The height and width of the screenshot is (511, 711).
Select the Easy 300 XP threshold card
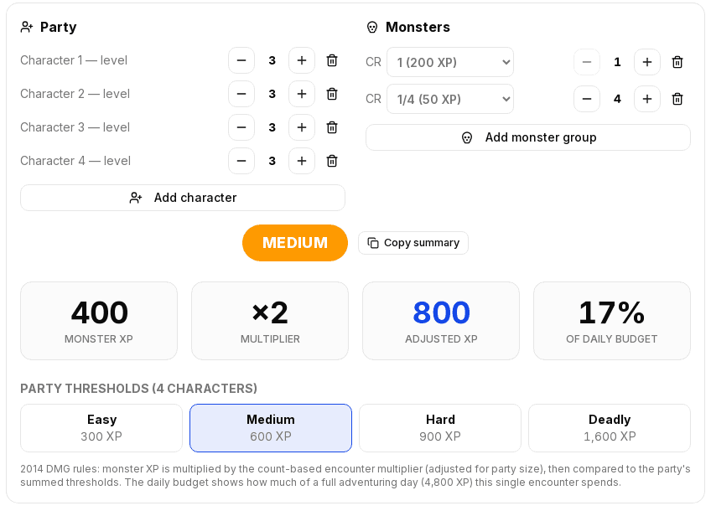coord(101,428)
